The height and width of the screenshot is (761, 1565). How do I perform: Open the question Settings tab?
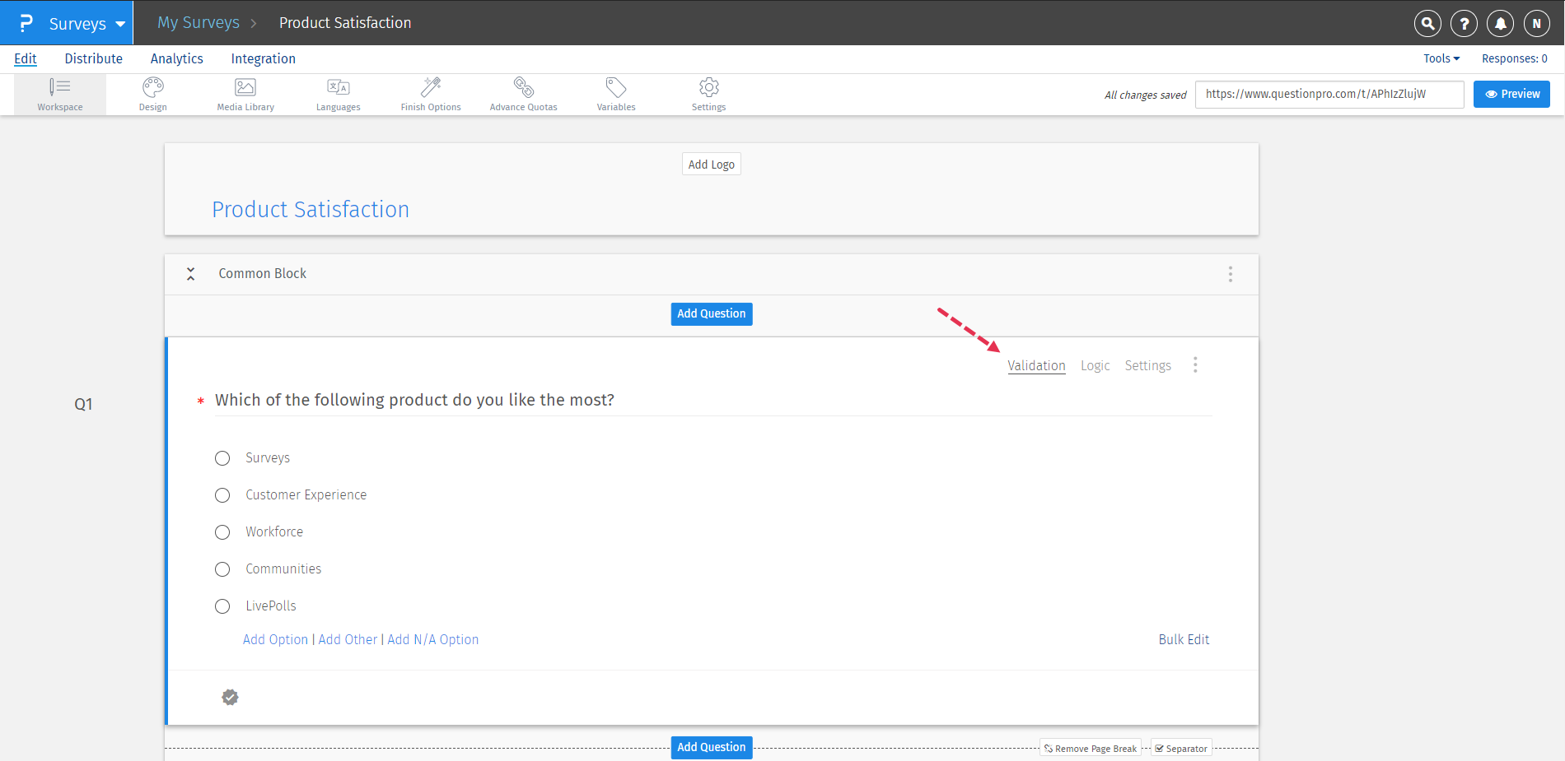click(x=1148, y=365)
